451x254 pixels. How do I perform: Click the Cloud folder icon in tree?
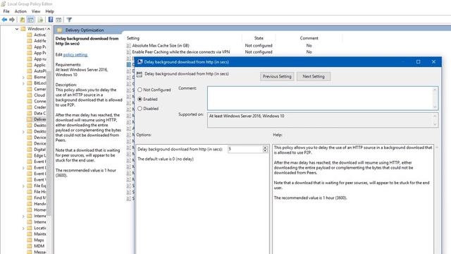pos(30,95)
